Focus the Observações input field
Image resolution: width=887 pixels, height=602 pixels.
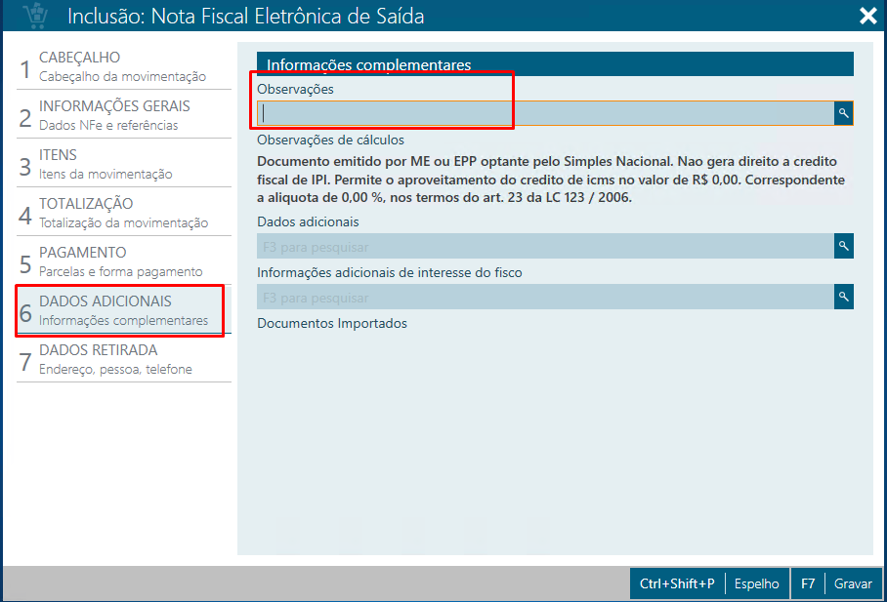545,113
